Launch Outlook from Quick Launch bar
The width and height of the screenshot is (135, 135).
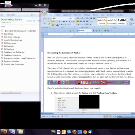pyautogui.click(x=64, y=132)
